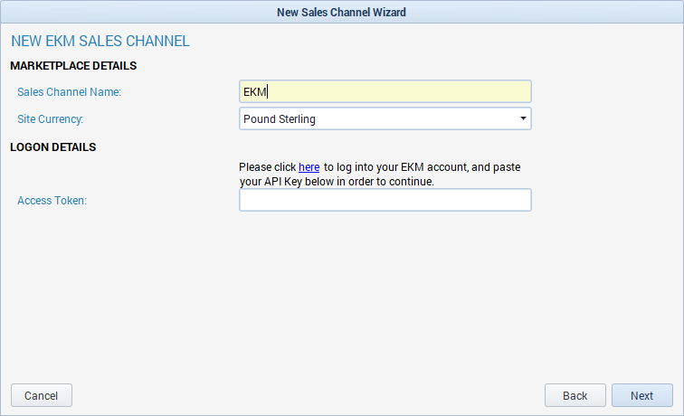684x416 pixels.
Task: Click the Access Token label
Action: pos(52,201)
